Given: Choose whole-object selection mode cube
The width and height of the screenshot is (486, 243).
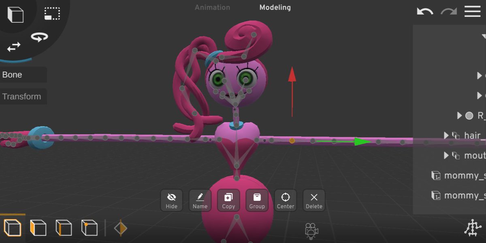Looking at the screenshot, I should point(13,228).
